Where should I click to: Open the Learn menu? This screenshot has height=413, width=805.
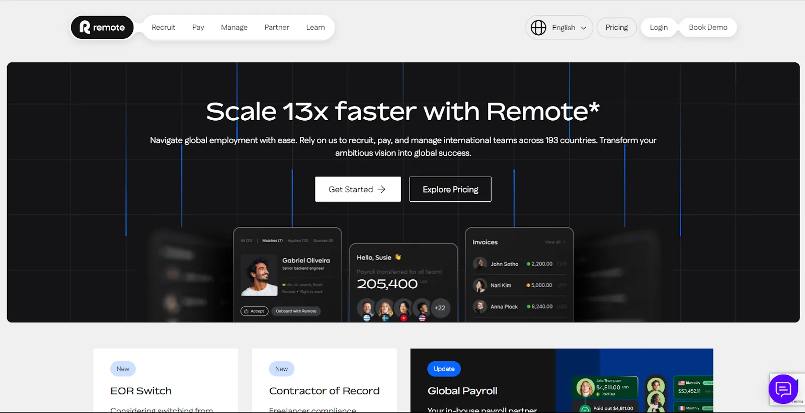coord(315,27)
